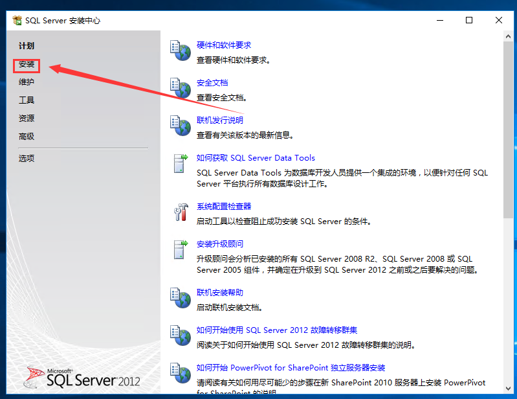The width and height of the screenshot is (517, 399).
Task: Go to the 资源 page
Action: (27, 119)
